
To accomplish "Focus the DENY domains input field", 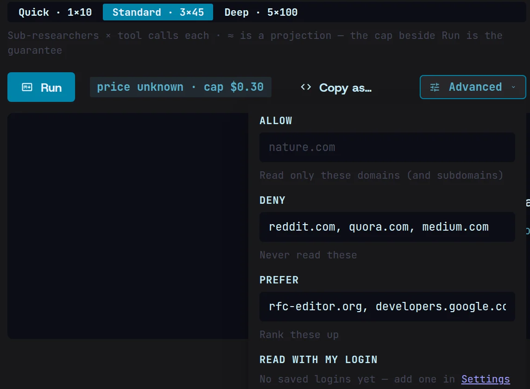I will pos(387,227).
